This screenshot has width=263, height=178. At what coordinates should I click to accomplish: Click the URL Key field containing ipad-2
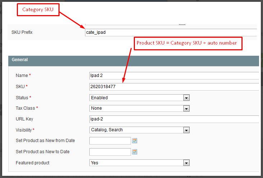pyautogui.click(x=174, y=119)
